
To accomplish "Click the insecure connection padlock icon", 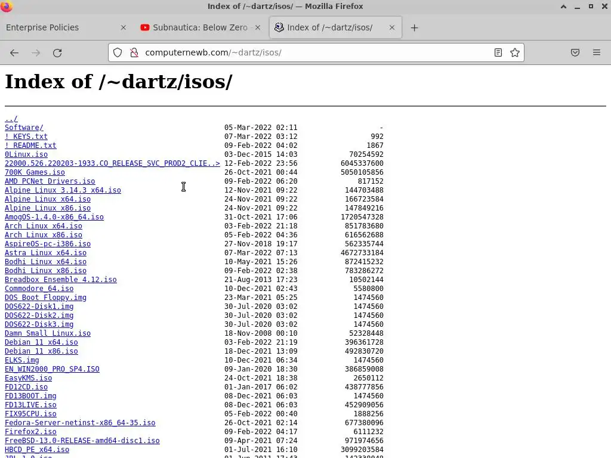I will coord(134,52).
